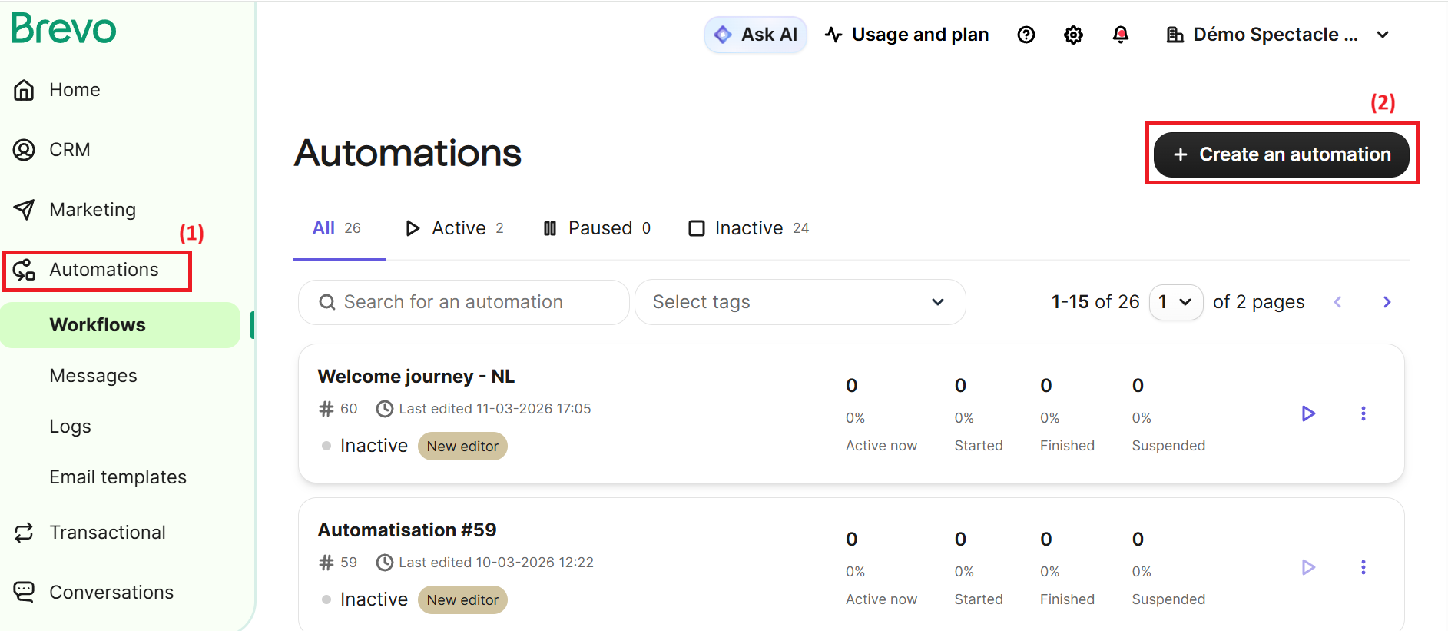Click the Brevo logo
Image resolution: width=1448 pixels, height=631 pixels.
click(64, 29)
